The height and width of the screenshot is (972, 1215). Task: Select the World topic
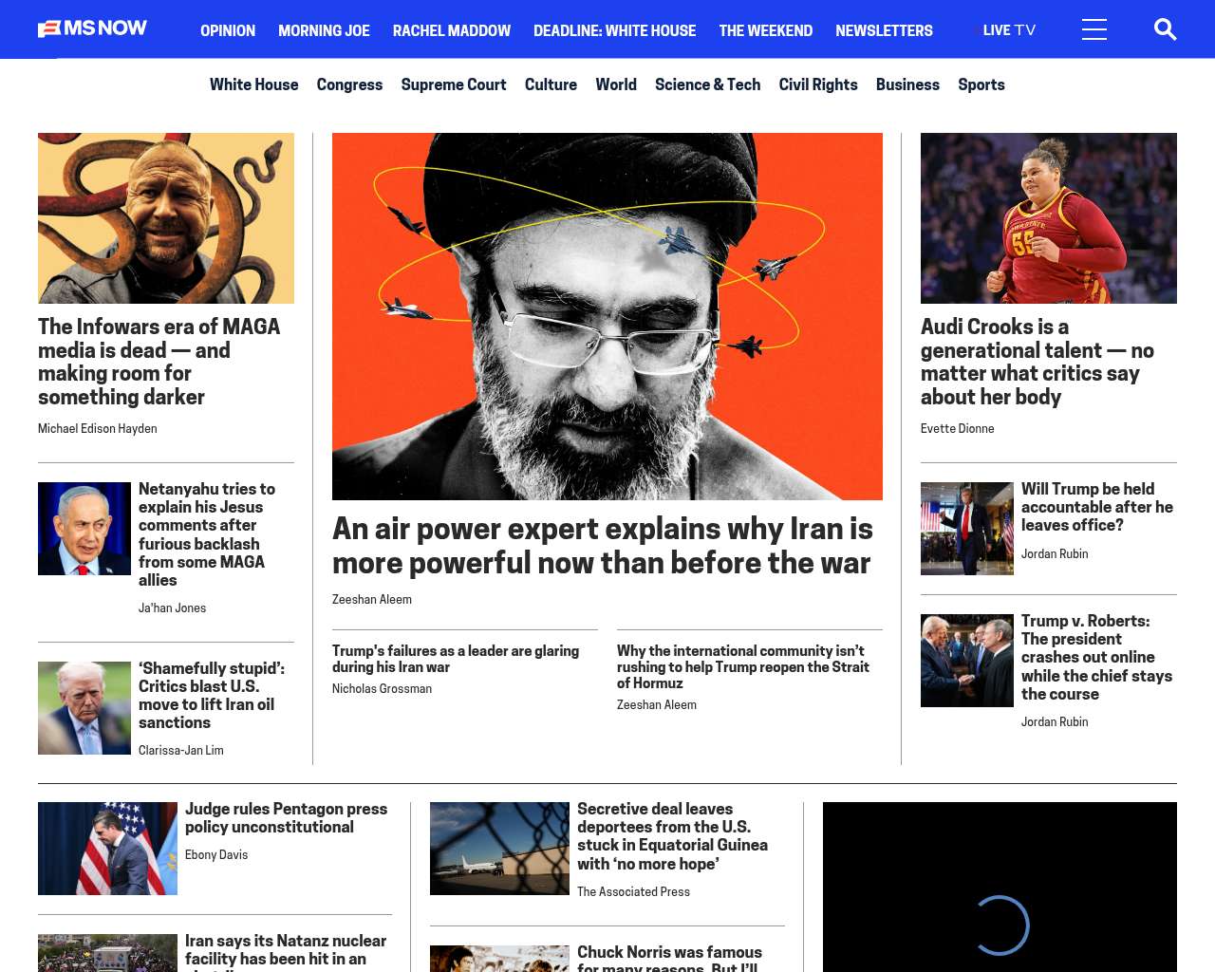pyautogui.click(x=616, y=84)
